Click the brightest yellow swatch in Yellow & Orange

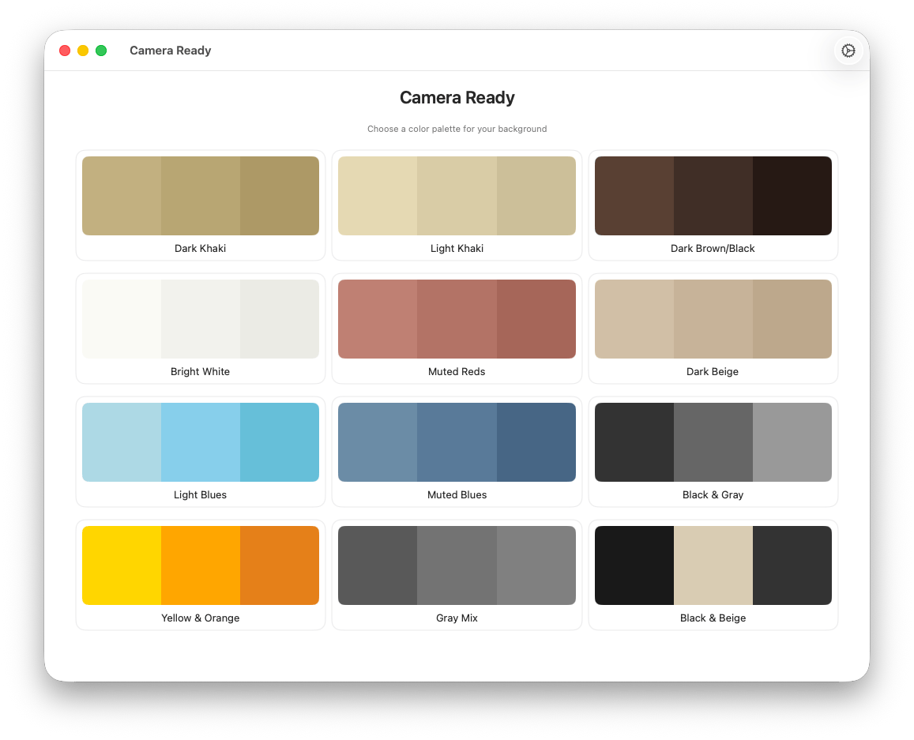coord(120,565)
